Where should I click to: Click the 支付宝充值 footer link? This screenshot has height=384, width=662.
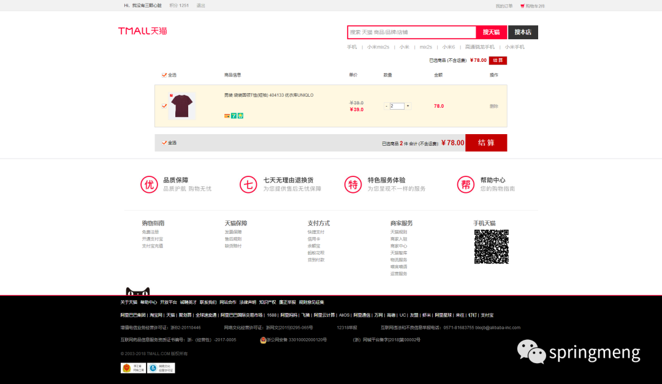[x=153, y=246]
